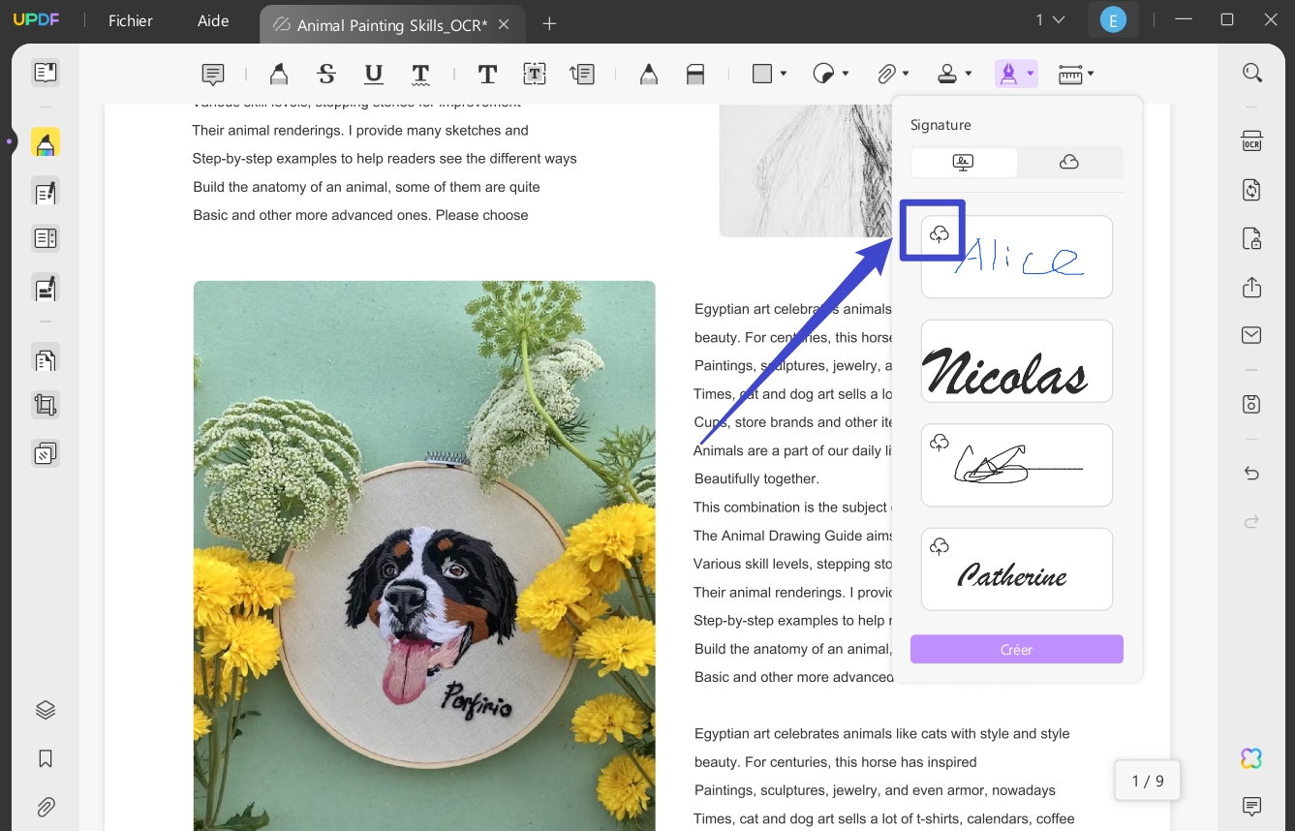
Task: Open the AI assistant
Action: 1250,758
